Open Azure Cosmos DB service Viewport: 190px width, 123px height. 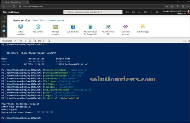point(108,30)
